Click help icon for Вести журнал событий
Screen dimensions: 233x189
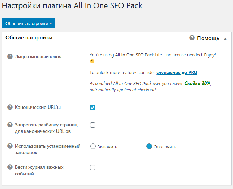(10, 167)
